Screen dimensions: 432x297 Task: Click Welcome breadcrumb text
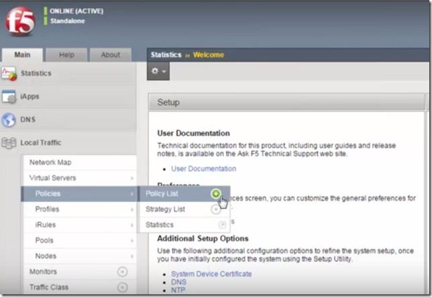pyautogui.click(x=208, y=55)
